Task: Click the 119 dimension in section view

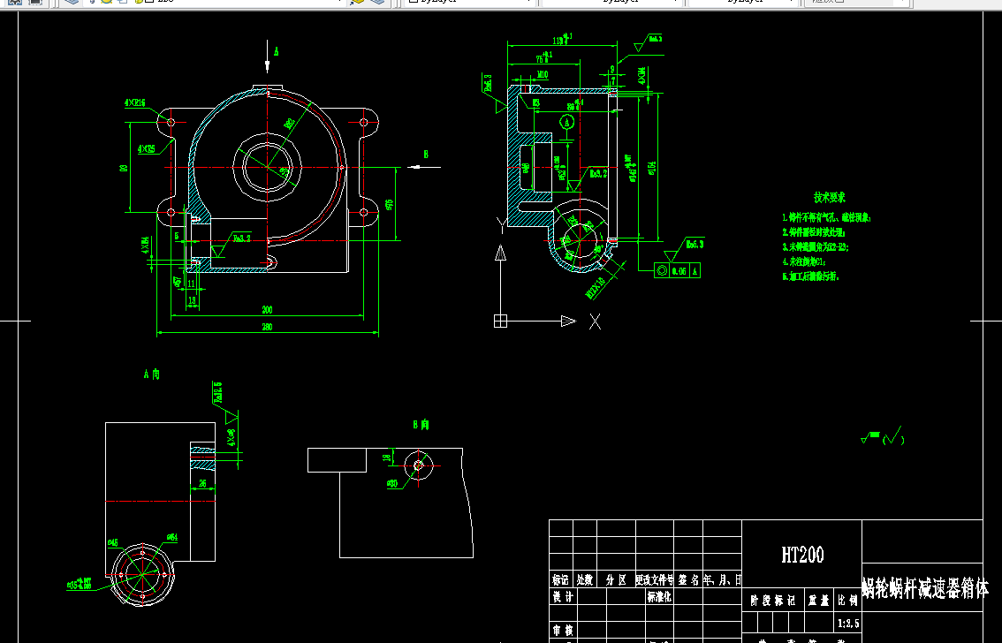Action: pos(560,40)
